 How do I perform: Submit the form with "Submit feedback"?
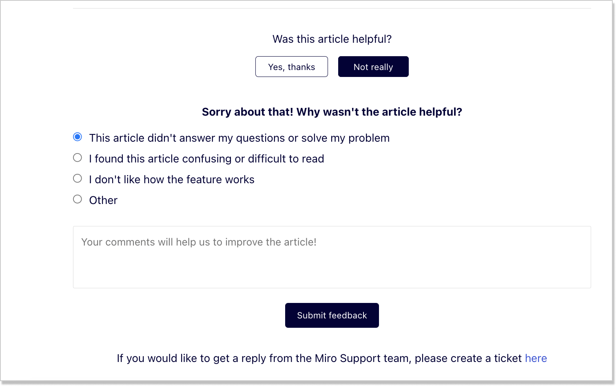(x=332, y=315)
